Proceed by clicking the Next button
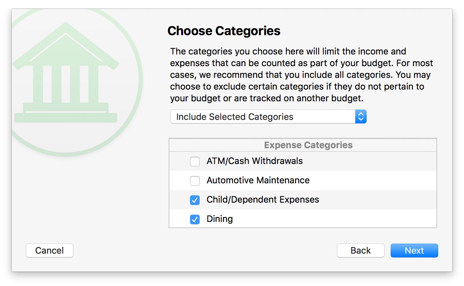This screenshot has height=286, width=464. point(414,251)
